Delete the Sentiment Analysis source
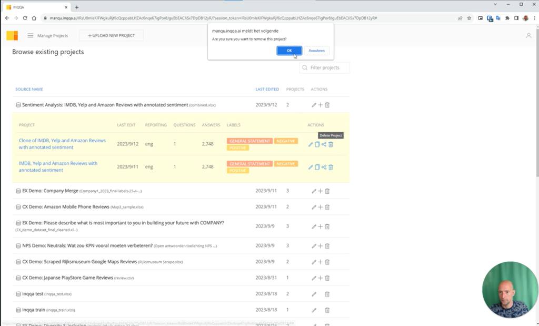The height and width of the screenshot is (326, 539). pos(327,105)
